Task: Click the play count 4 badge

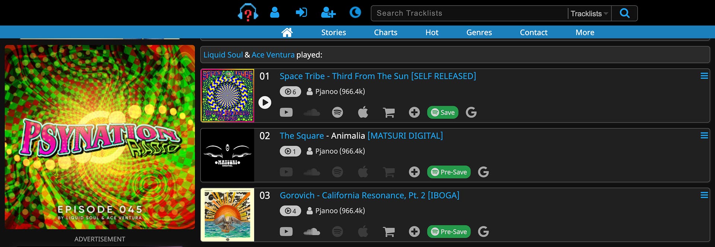Action: (x=290, y=211)
